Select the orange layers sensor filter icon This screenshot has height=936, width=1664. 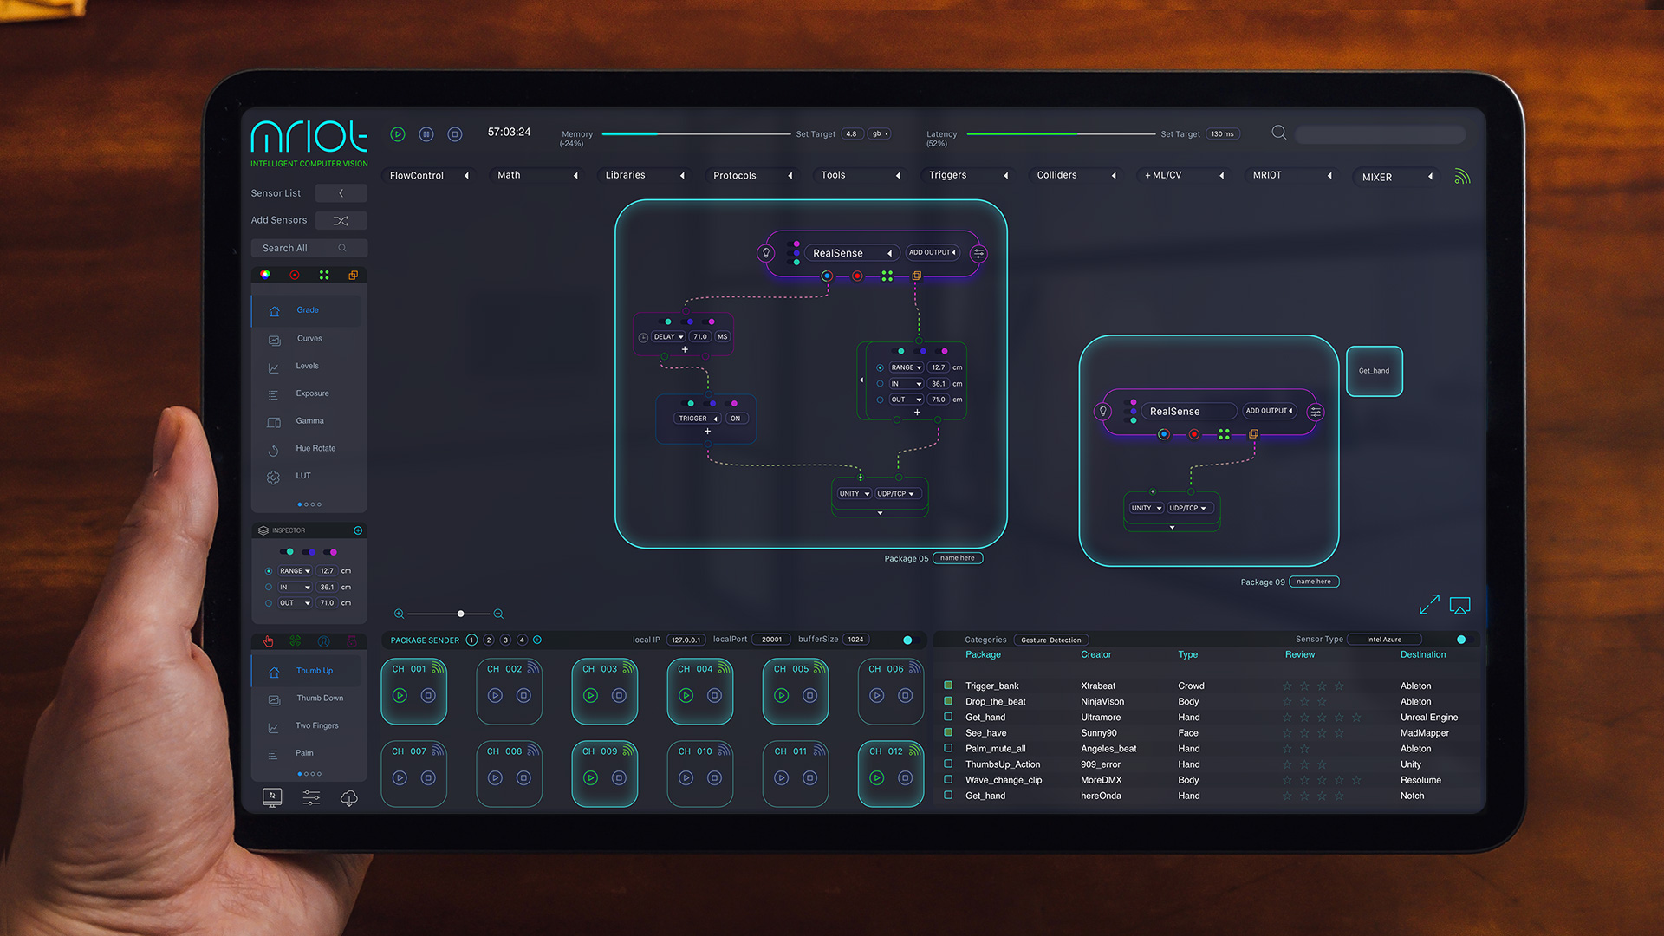(354, 275)
